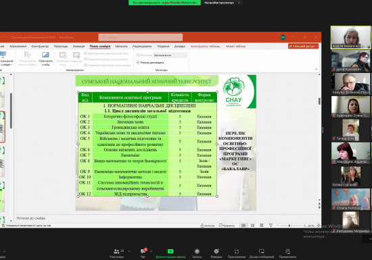Click the Notes button in status bar
This screenshot has height=260, width=372.
tap(208, 226)
